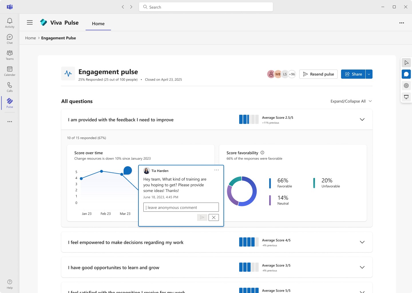Screen dimensions: 412x293
Task: Click 'I have good opportunites to learn and grow'
Action: (114, 268)
